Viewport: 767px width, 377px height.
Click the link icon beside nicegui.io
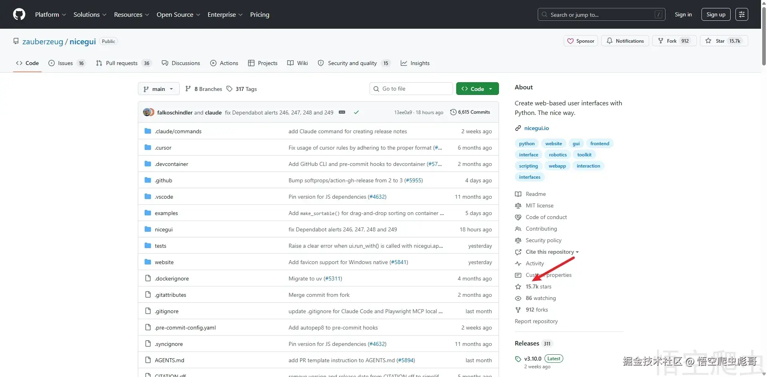click(518, 128)
